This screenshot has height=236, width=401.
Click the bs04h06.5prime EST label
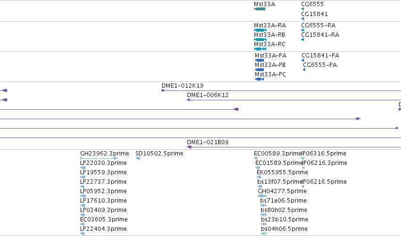[x=285, y=229]
